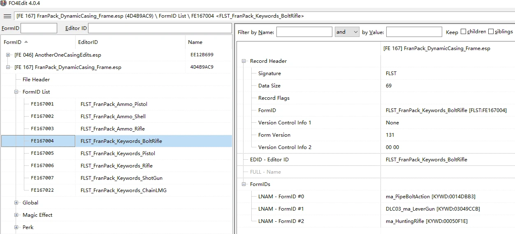Open the hamburger main menu button
Image resolution: width=515 pixels, height=234 pixels.
click(7, 16)
